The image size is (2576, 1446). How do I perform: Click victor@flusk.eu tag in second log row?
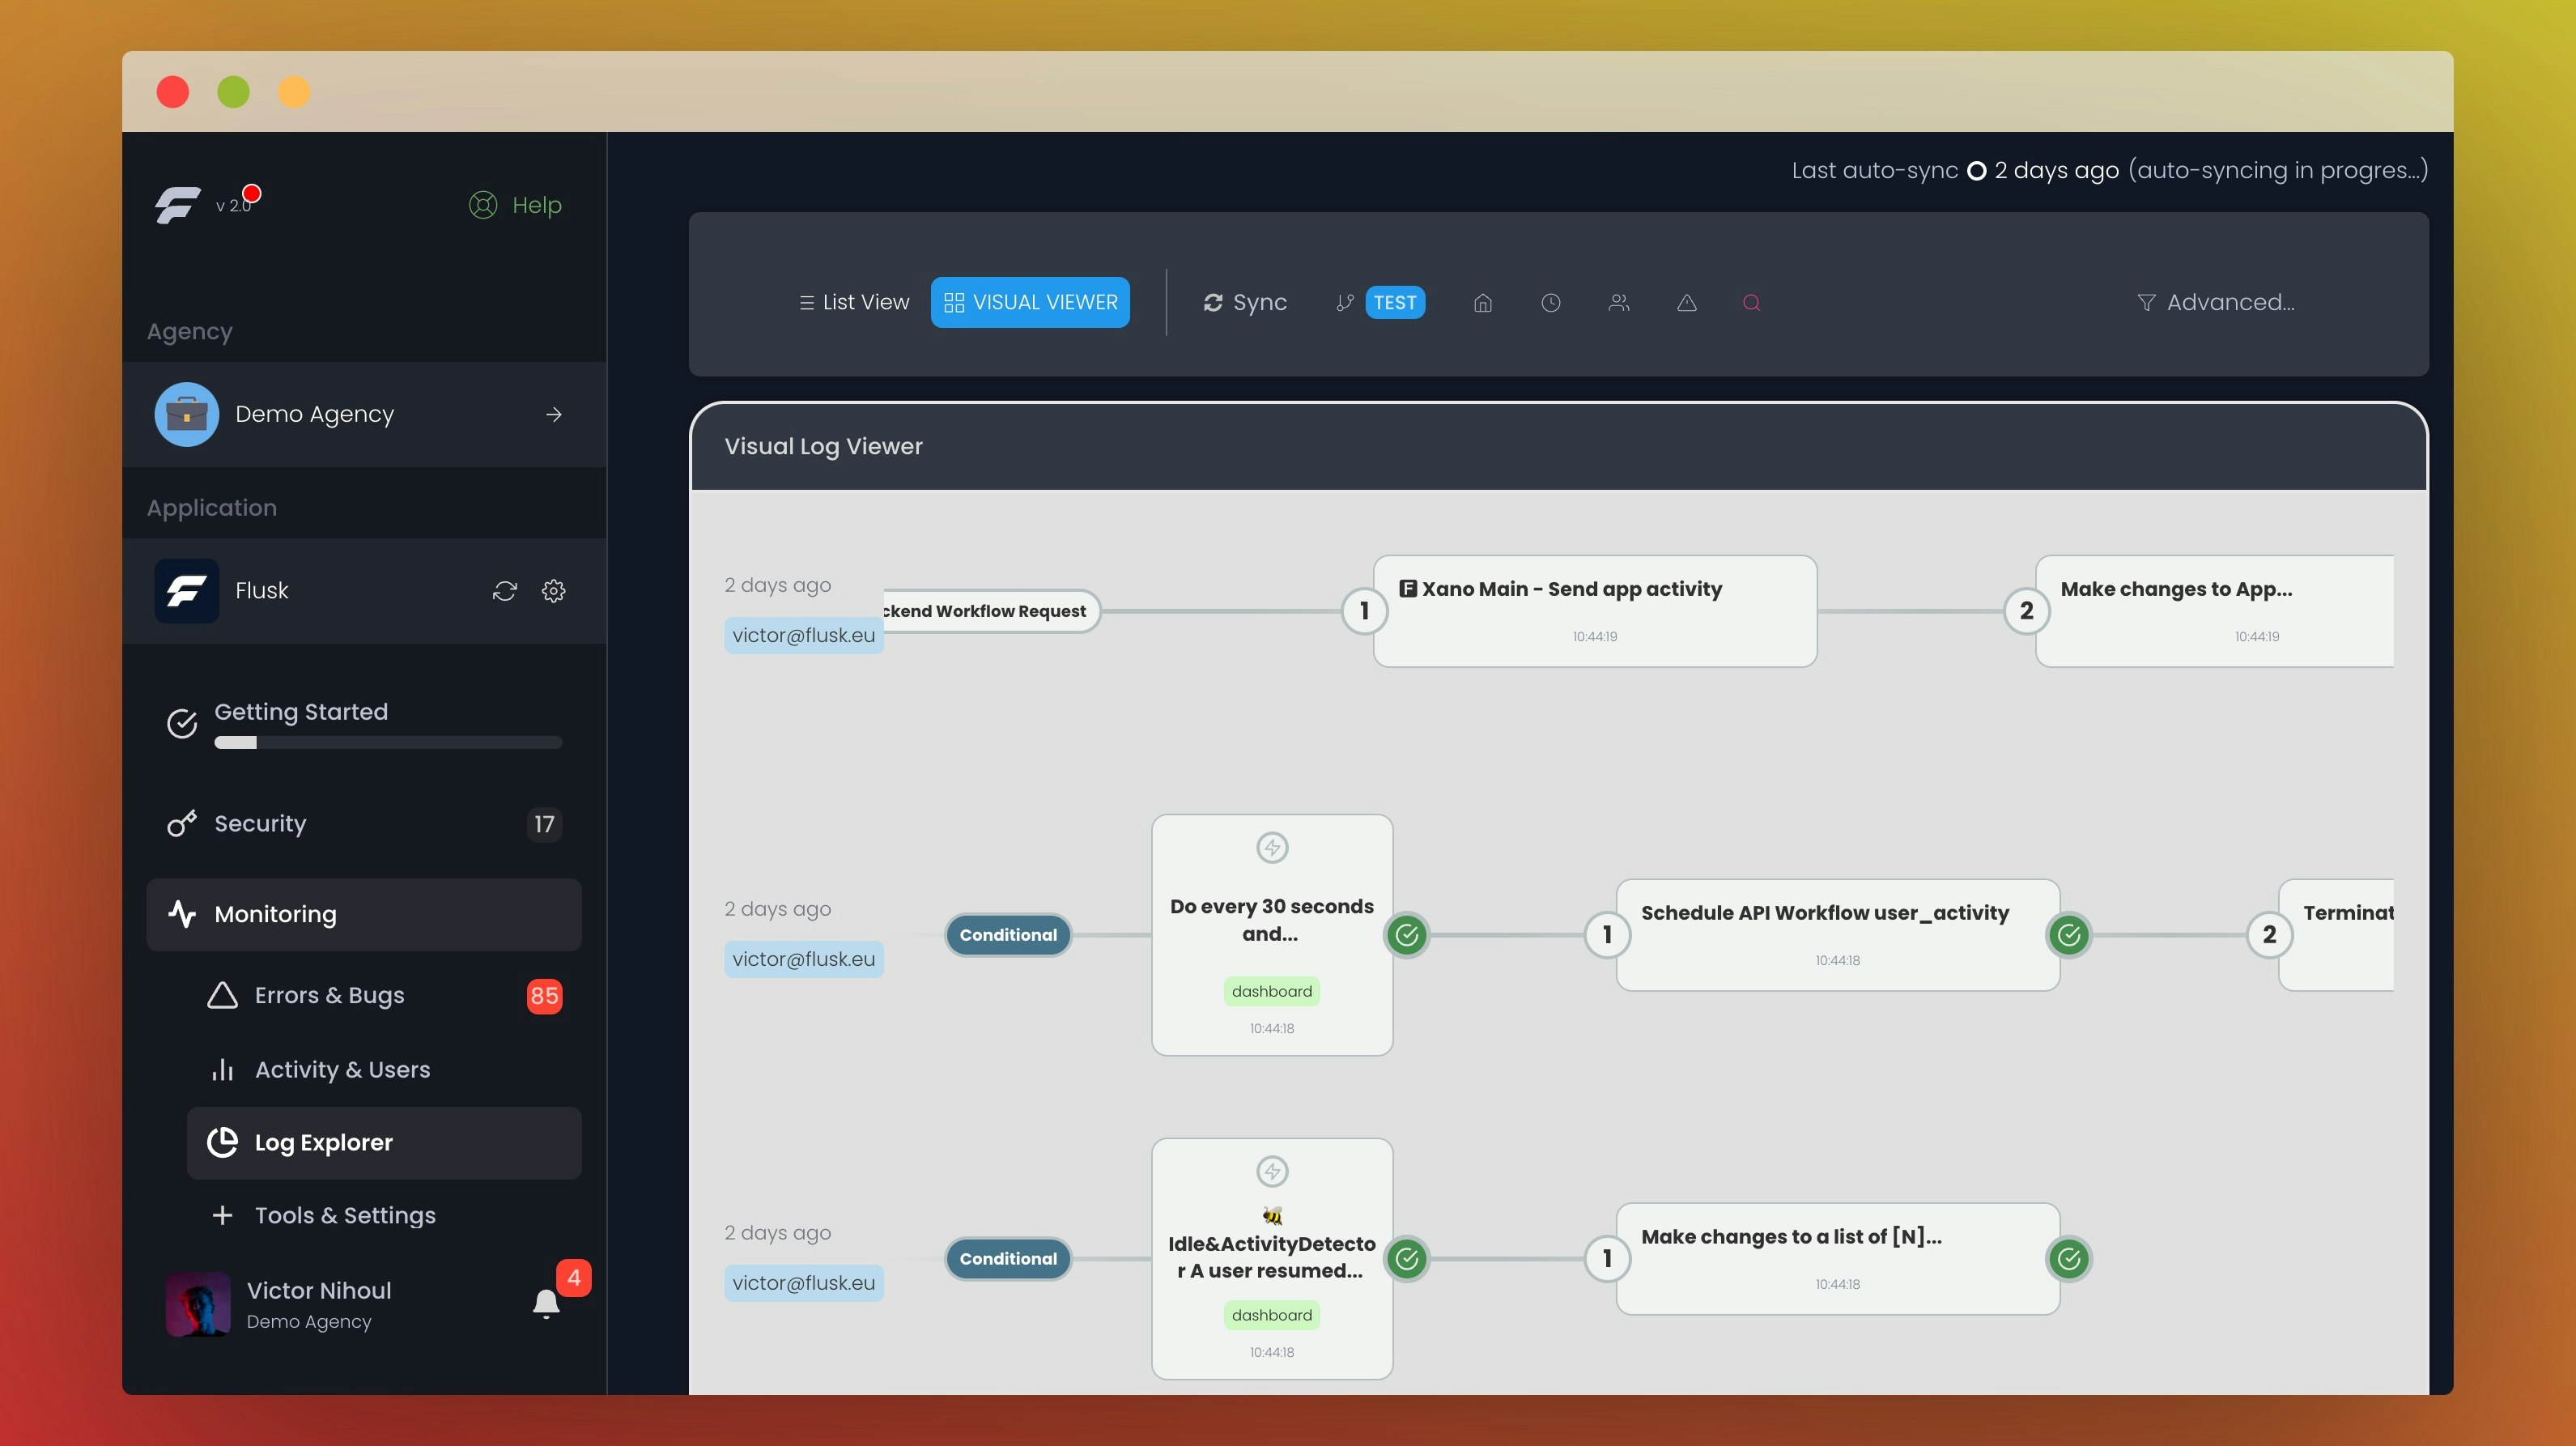coord(803,959)
